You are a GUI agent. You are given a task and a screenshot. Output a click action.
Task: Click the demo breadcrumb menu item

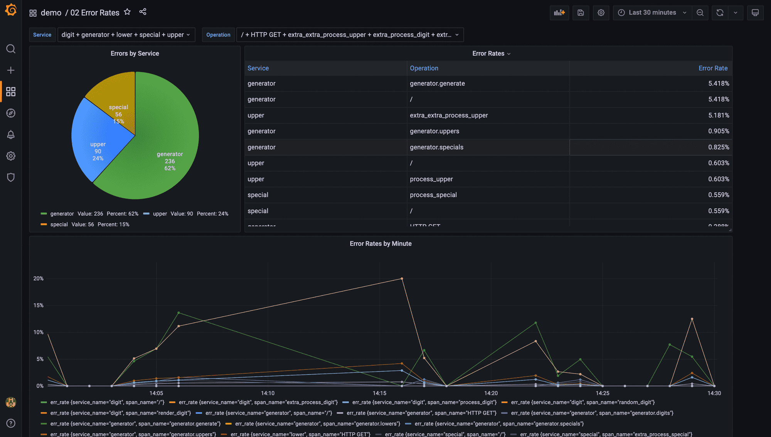pos(51,12)
